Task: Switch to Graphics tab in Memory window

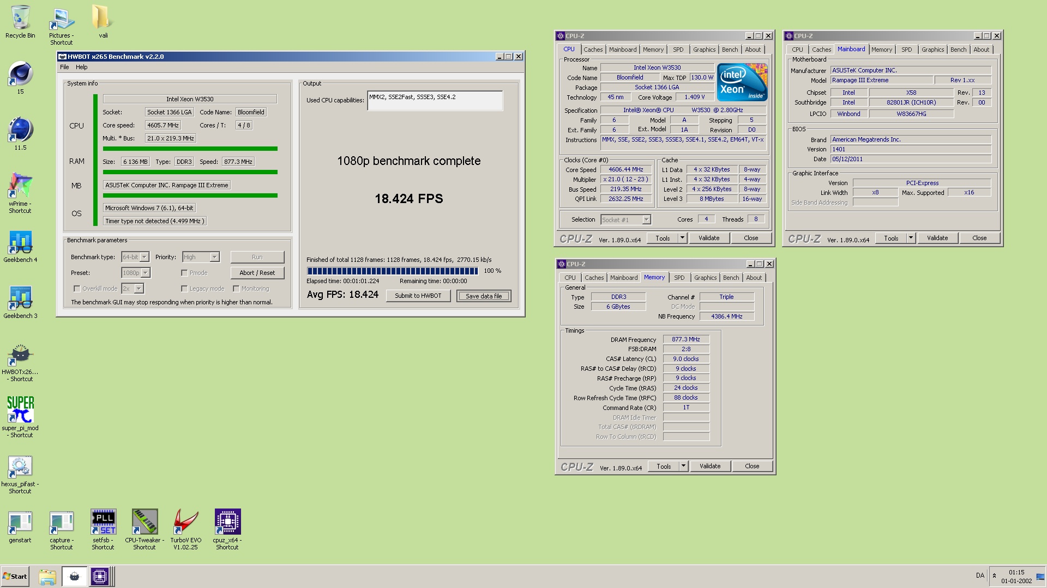Action: click(x=705, y=278)
